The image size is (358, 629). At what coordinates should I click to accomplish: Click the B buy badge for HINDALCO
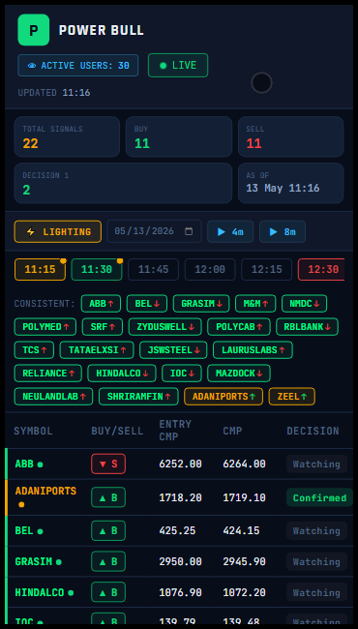[x=108, y=592]
